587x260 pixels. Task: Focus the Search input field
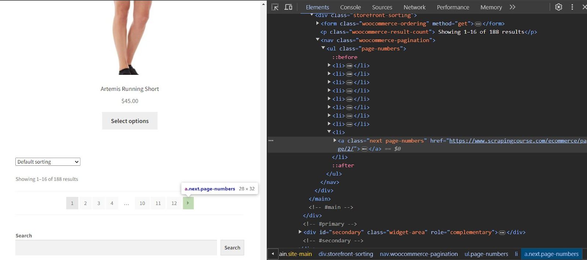pyautogui.click(x=116, y=248)
